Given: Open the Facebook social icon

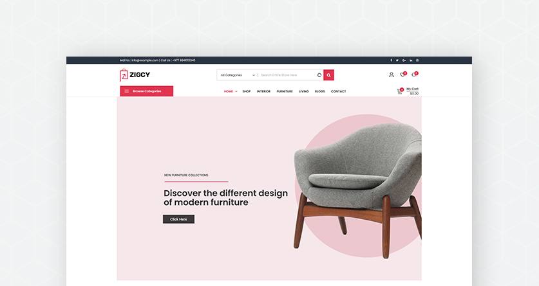Looking at the screenshot, I should [x=391, y=60].
